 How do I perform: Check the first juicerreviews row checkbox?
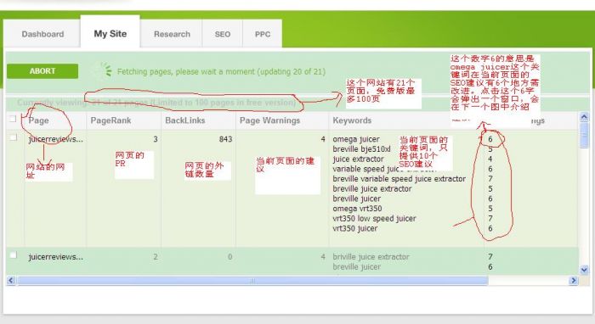click(14, 137)
